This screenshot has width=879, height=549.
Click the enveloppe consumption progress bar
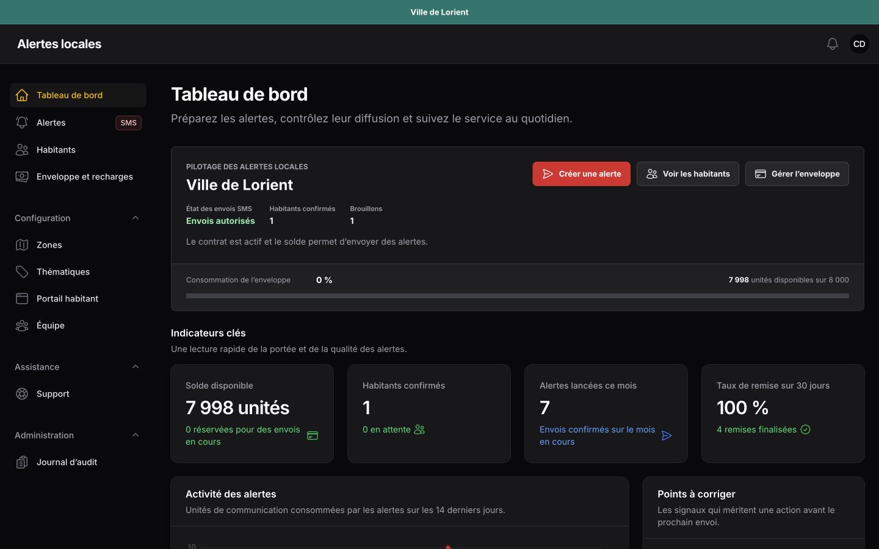(518, 296)
